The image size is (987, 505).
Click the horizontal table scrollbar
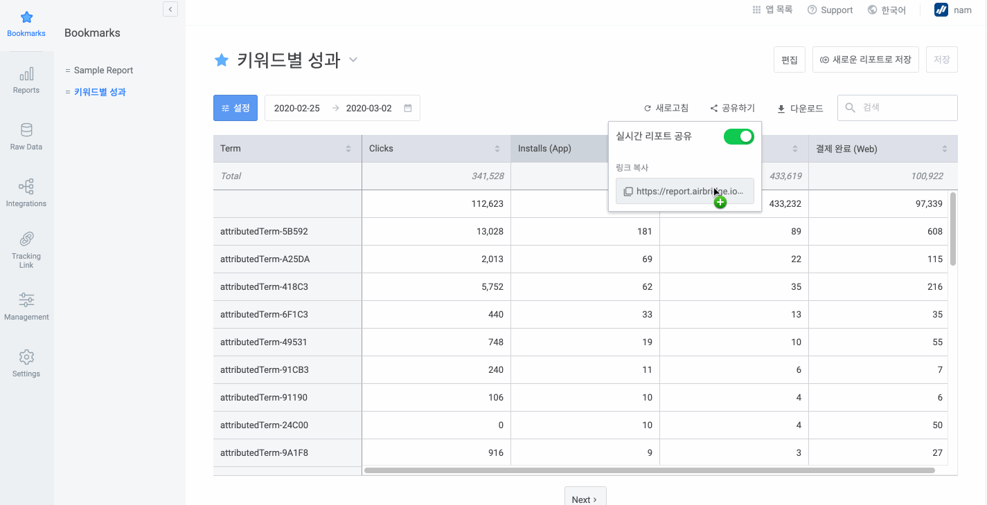pyautogui.click(x=649, y=470)
